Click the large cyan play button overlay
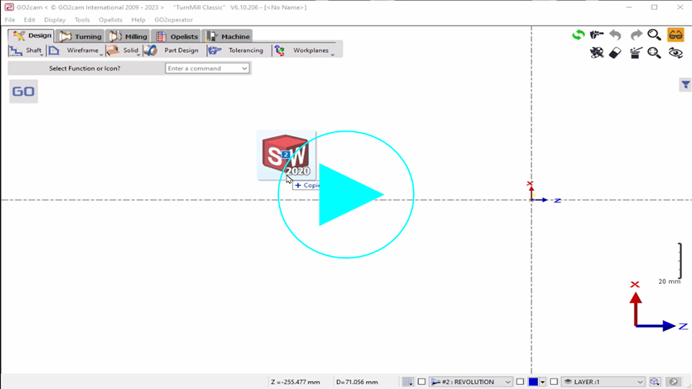The width and height of the screenshot is (692, 389). (346, 194)
